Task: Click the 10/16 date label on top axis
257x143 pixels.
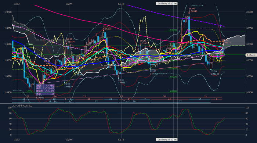Action: click(x=121, y=4)
